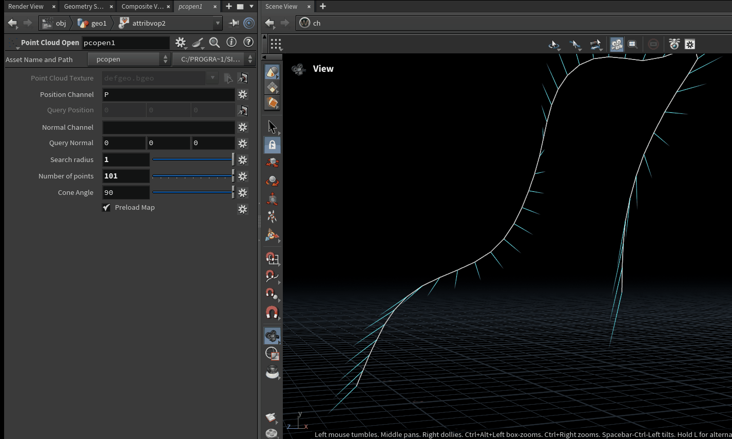Click gear icon next to Normal Channel
The image size is (732, 439).
pos(243,127)
